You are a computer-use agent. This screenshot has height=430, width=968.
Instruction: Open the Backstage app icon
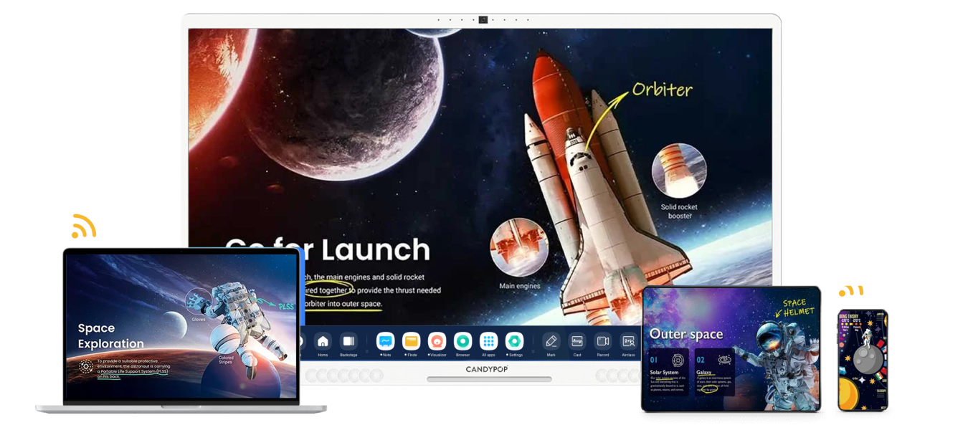[x=348, y=342]
